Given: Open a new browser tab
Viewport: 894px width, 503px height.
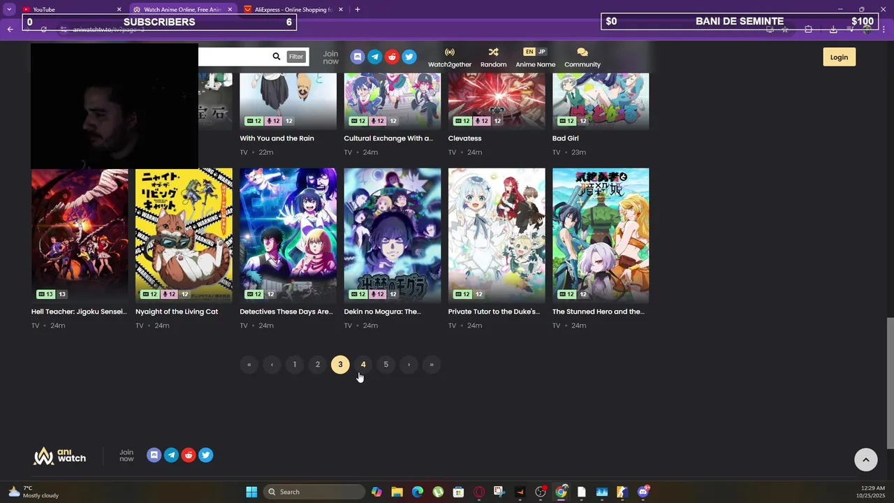Looking at the screenshot, I should pos(357,9).
